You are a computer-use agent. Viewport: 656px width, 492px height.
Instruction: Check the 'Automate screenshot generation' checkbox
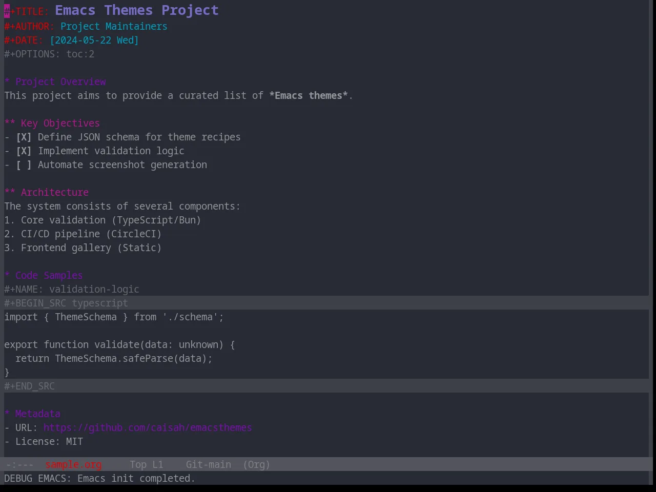click(x=24, y=165)
